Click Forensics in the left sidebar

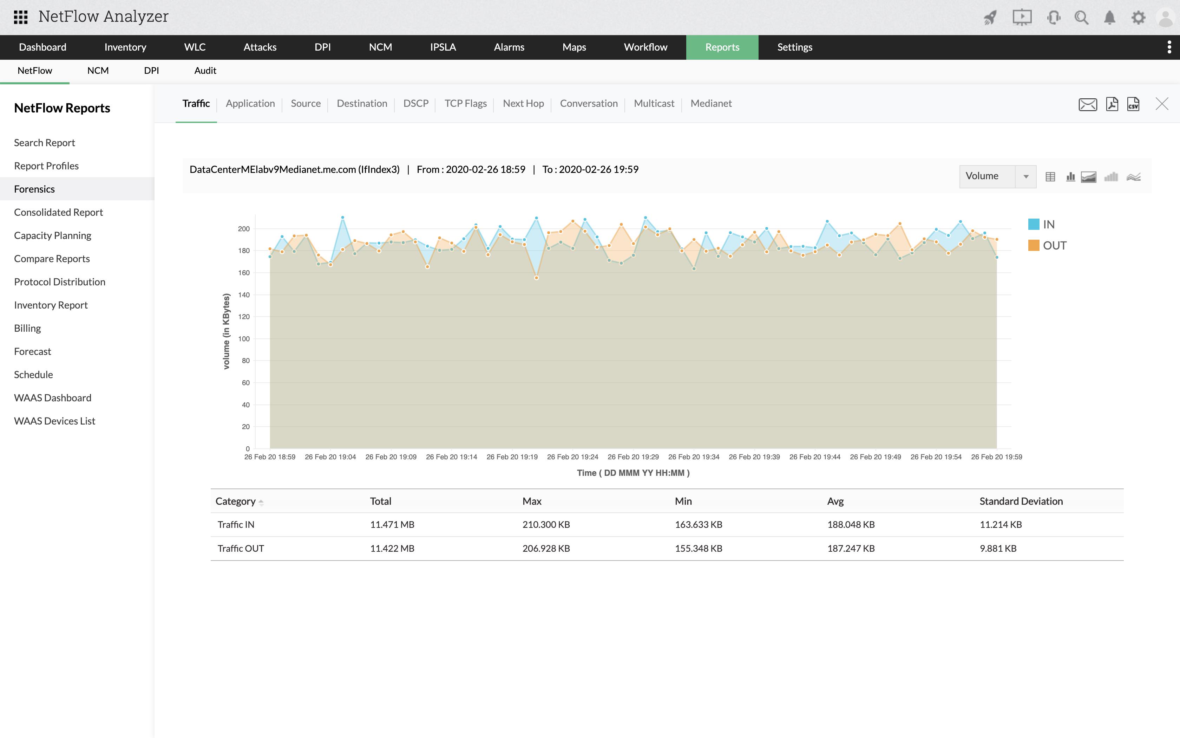click(34, 188)
